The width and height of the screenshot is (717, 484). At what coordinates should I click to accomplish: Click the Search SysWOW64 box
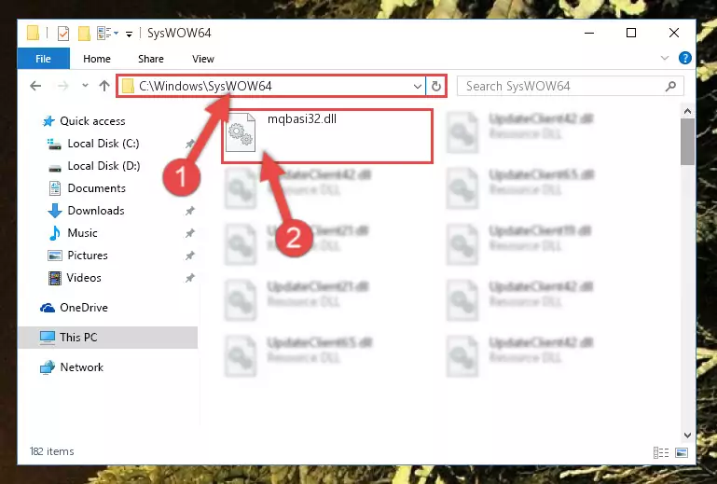[x=571, y=86]
